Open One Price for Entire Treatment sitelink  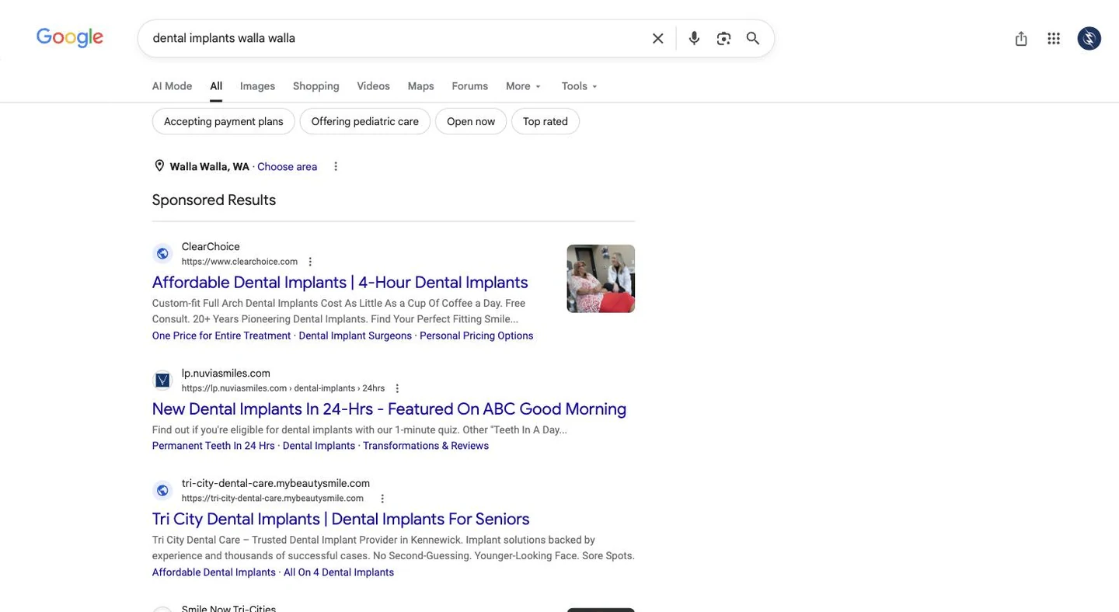click(x=221, y=336)
